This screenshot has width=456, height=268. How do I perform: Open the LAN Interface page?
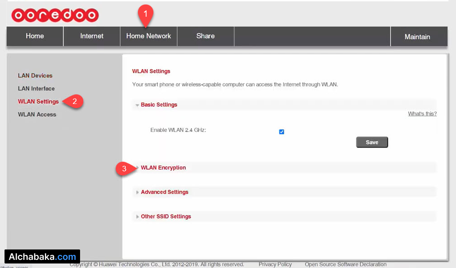click(x=36, y=88)
